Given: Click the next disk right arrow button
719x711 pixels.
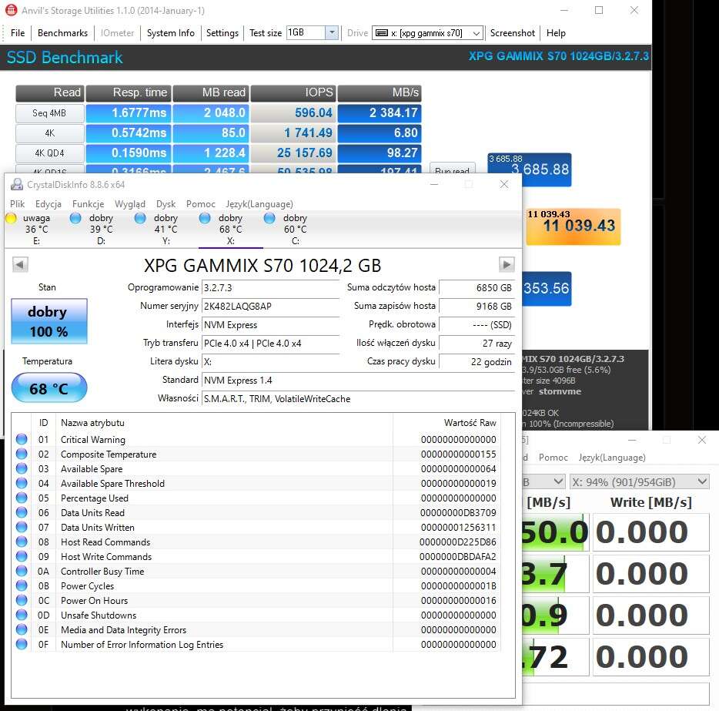Looking at the screenshot, I should click(x=506, y=265).
